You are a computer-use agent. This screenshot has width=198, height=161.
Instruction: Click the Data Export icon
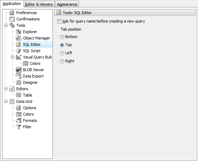click(19, 76)
